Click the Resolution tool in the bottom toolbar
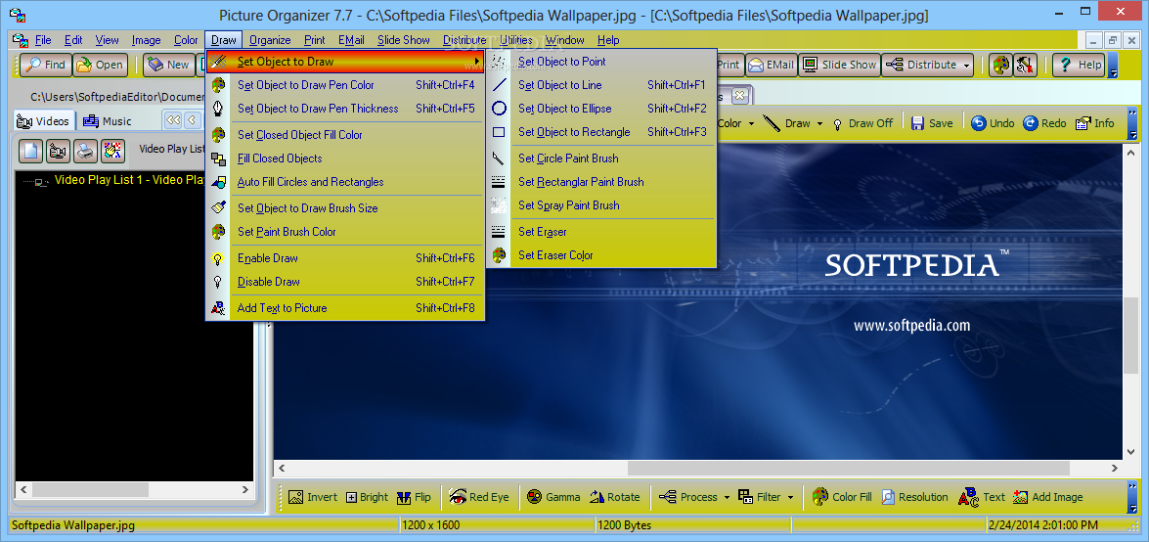This screenshot has width=1149, height=542. [913, 497]
